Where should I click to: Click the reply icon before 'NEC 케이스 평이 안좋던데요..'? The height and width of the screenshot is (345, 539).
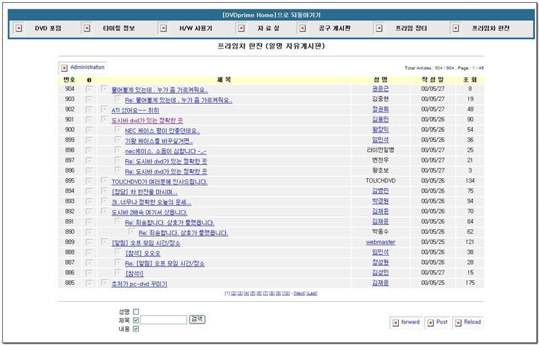click(x=118, y=130)
